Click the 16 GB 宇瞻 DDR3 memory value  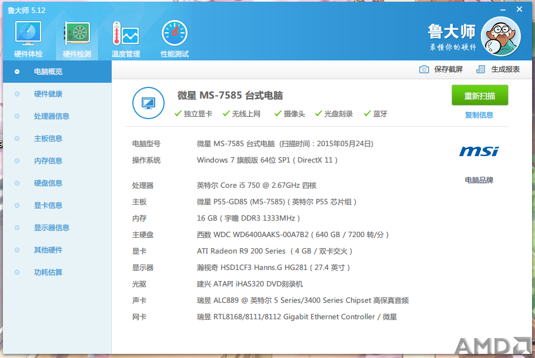click(248, 218)
